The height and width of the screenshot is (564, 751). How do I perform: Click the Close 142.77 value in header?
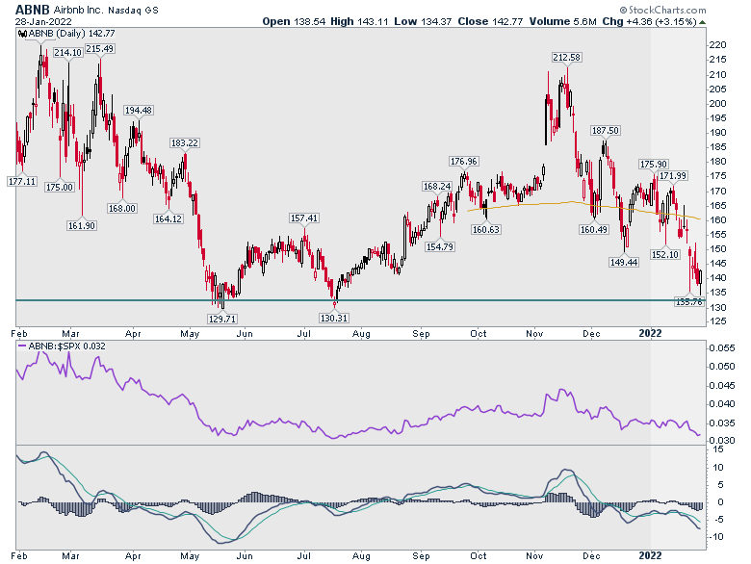pos(490,21)
